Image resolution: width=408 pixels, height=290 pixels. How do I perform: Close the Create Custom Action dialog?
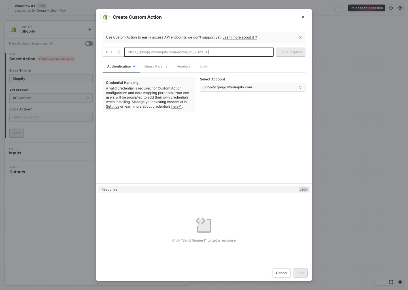303,17
